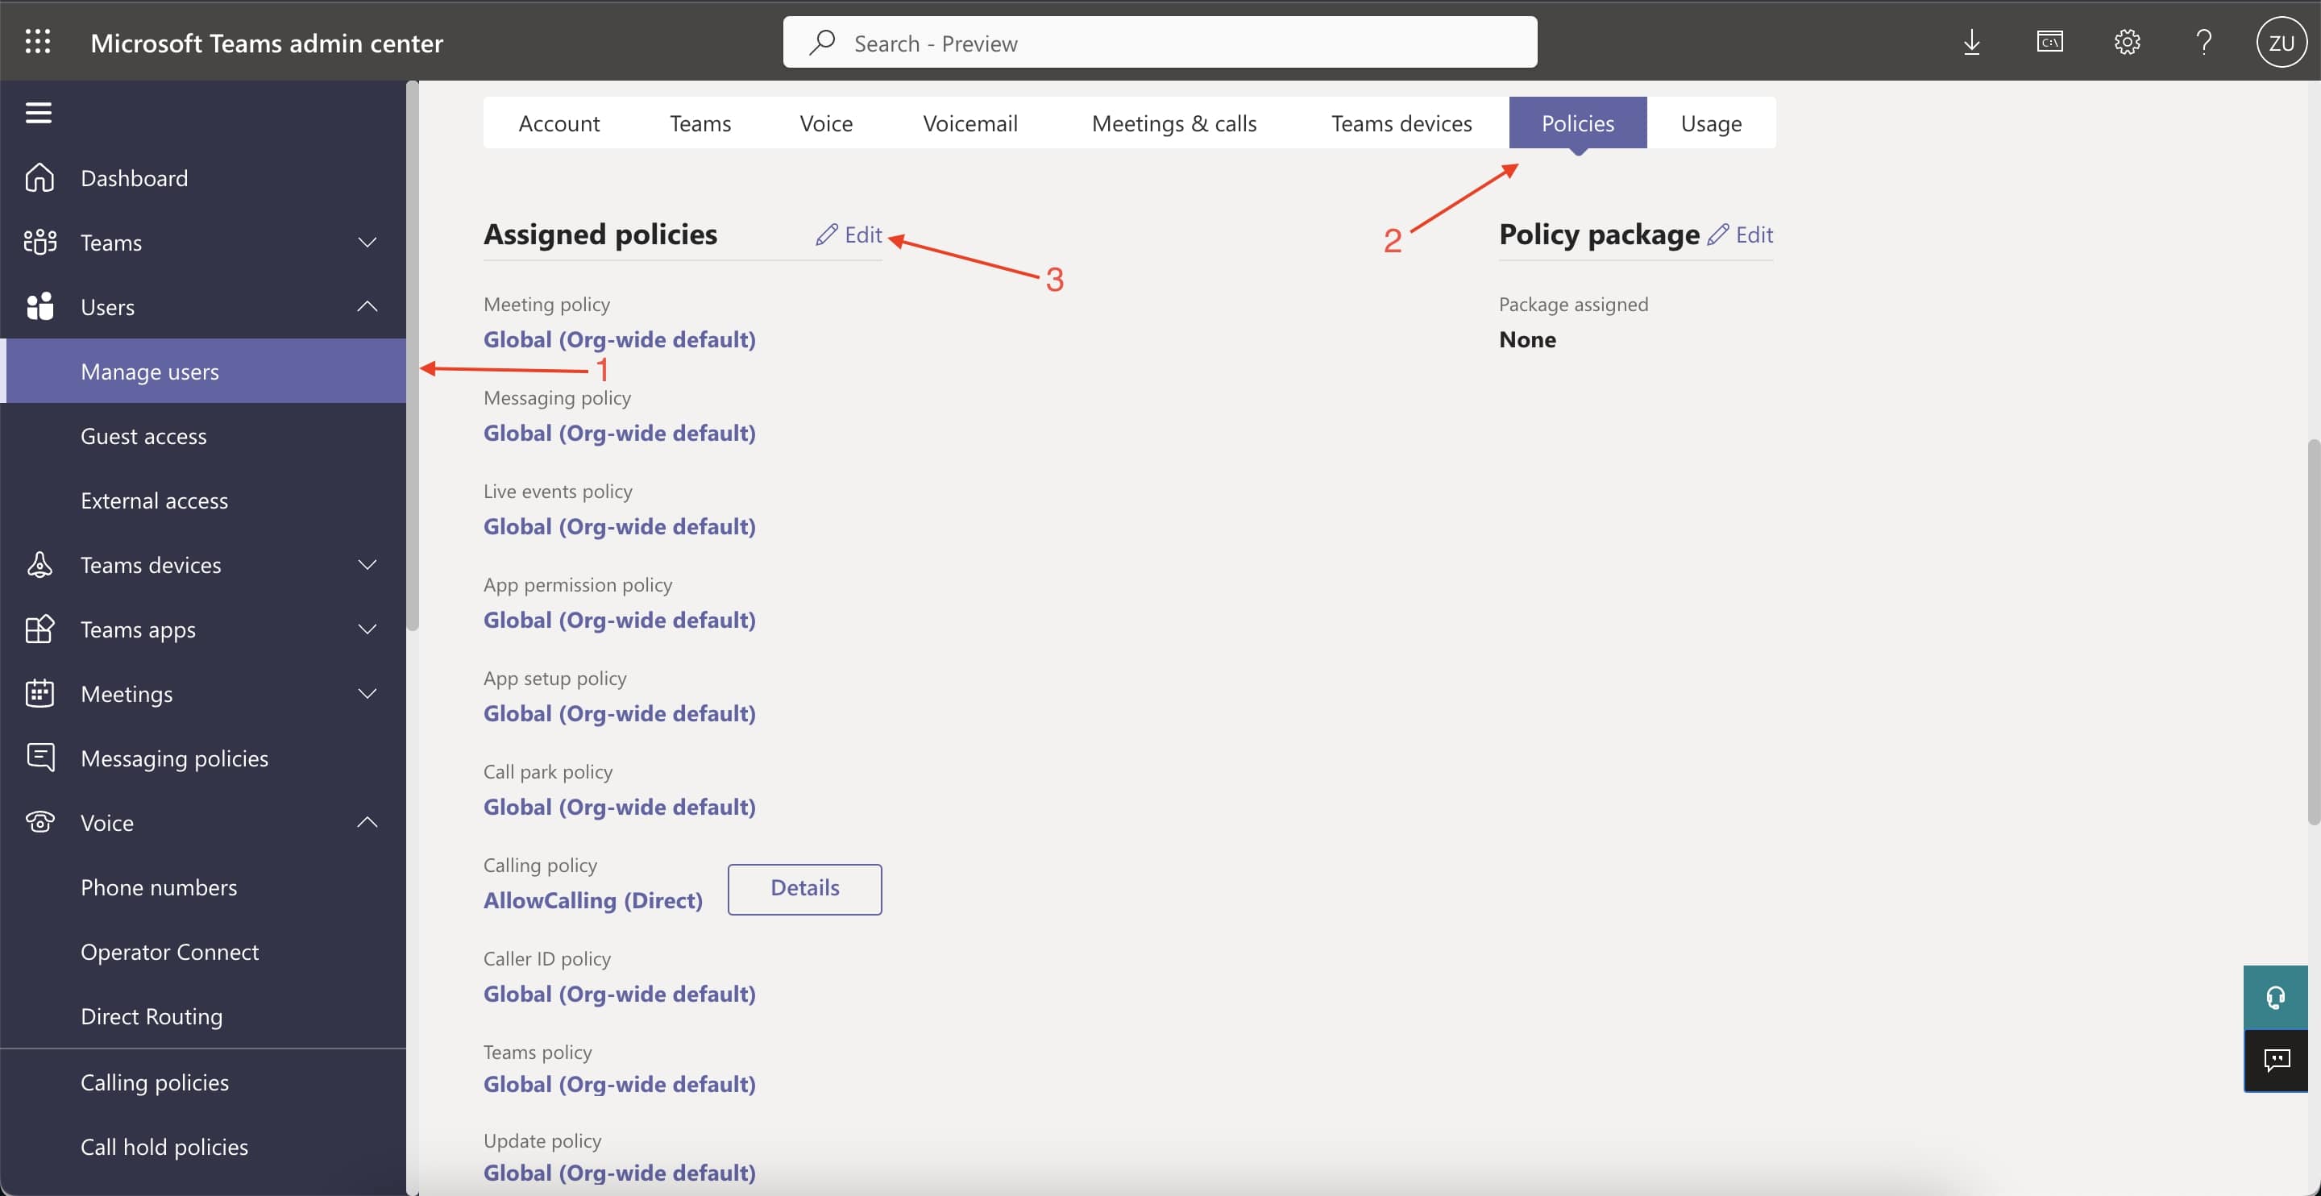The width and height of the screenshot is (2321, 1196).
Task: Switch to the Voicemail tab
Action: pyautogui.click(x=970, y=123)
